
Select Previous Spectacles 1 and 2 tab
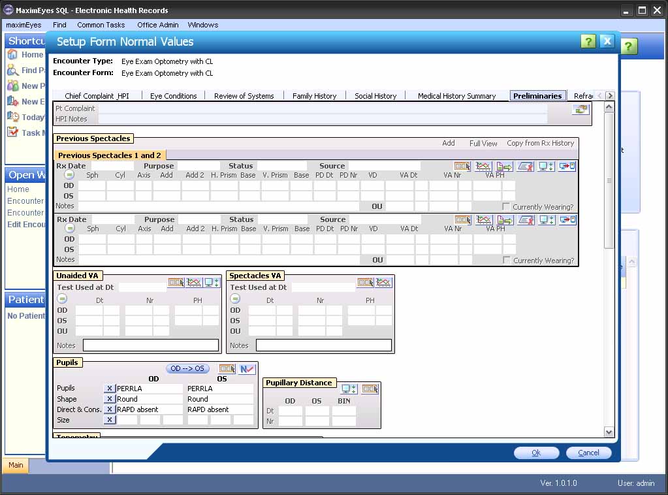110,155
